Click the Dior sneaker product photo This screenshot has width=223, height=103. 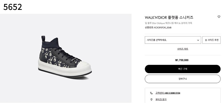[65, 57]
